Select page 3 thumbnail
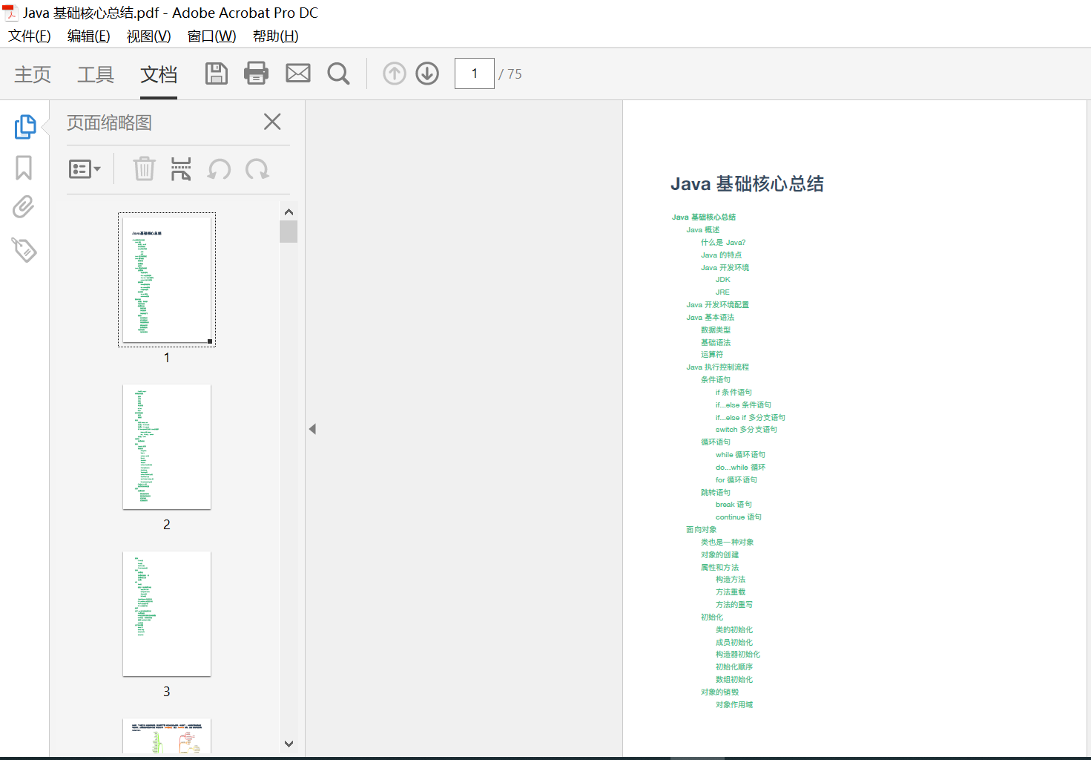The width and height of the screenshot is (1091, 760). [x=167, y=614]
